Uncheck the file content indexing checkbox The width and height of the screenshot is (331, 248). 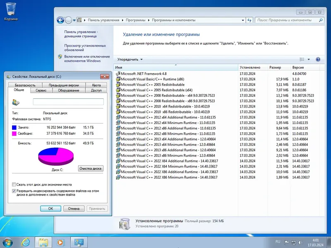click(x=14, y=191)
